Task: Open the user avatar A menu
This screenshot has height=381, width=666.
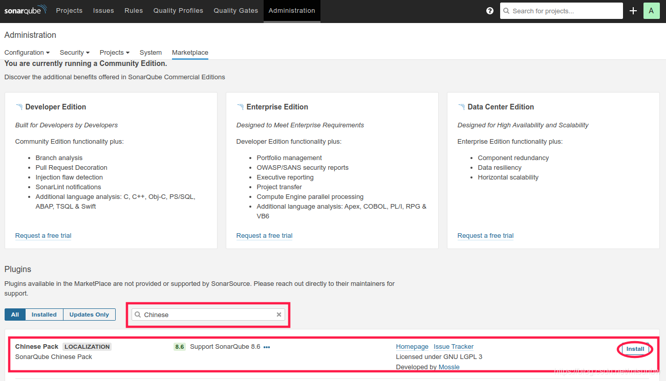Action: pos(651,11)
